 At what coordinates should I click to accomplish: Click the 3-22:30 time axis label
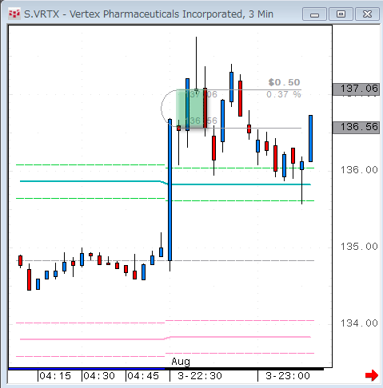click(x=200, y=376)
